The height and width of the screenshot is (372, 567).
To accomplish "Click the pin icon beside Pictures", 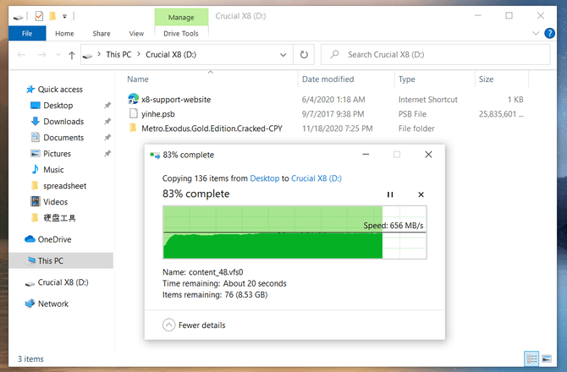I will tap(107, 154).
